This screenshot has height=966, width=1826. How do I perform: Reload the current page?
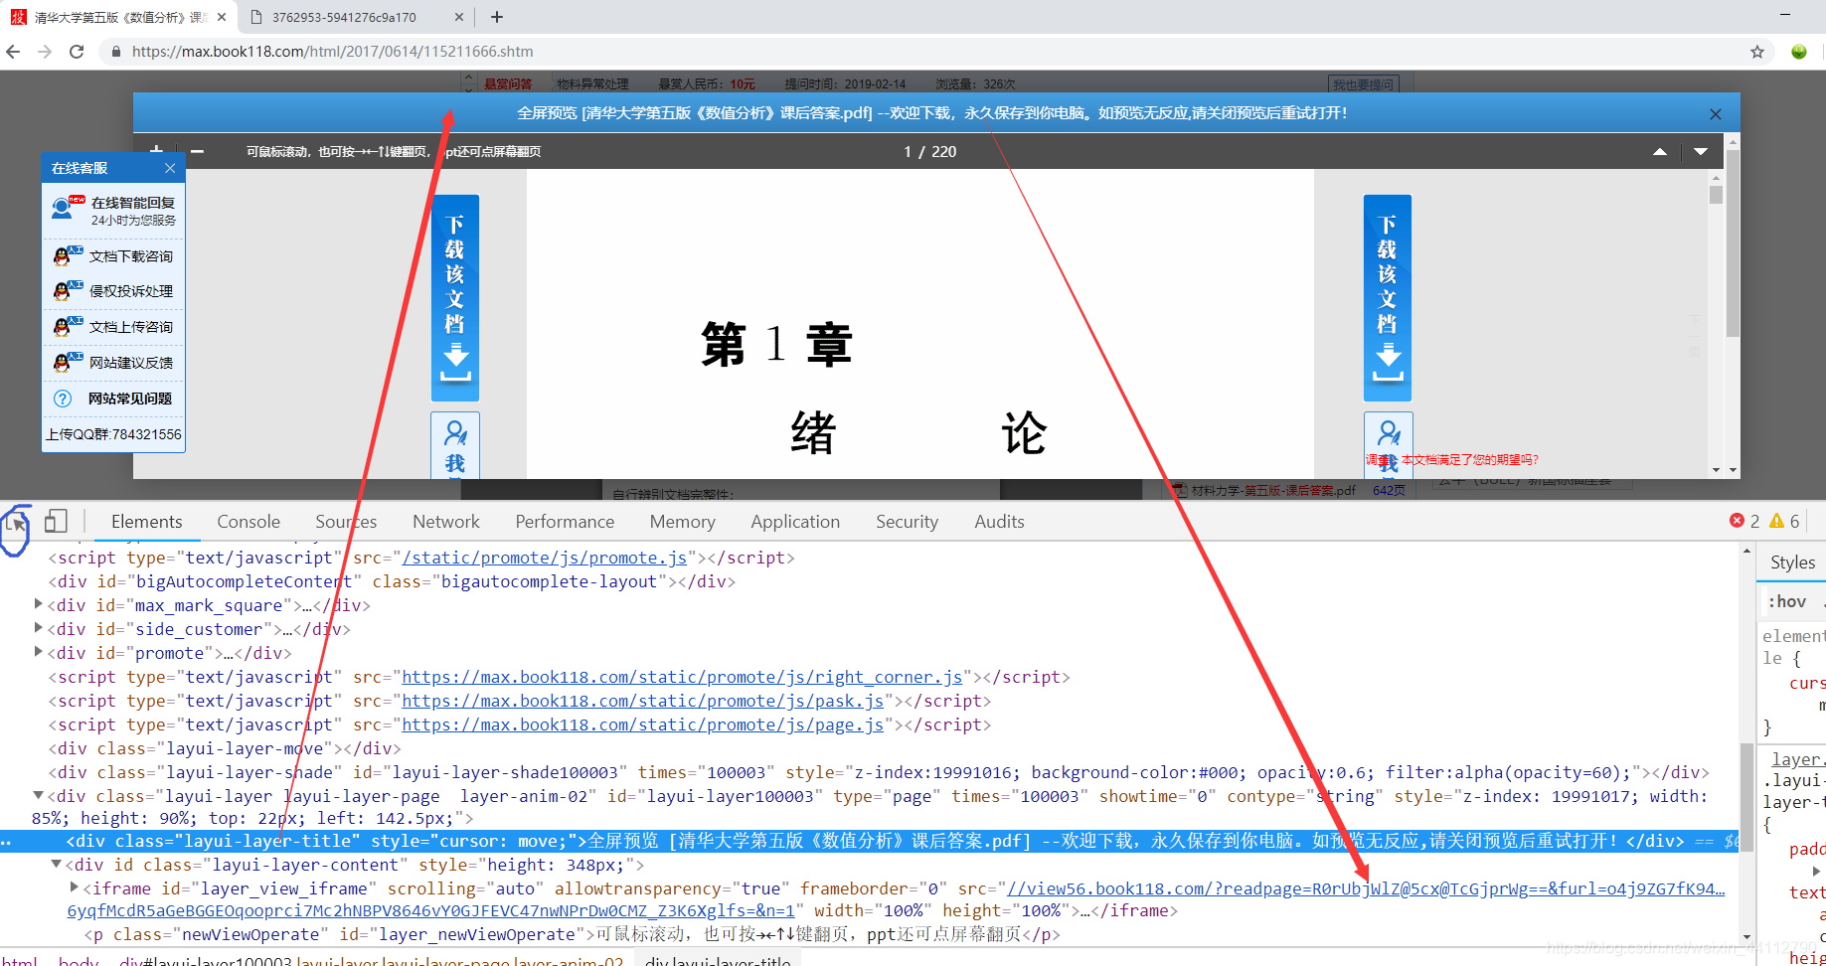click(77, 52)
